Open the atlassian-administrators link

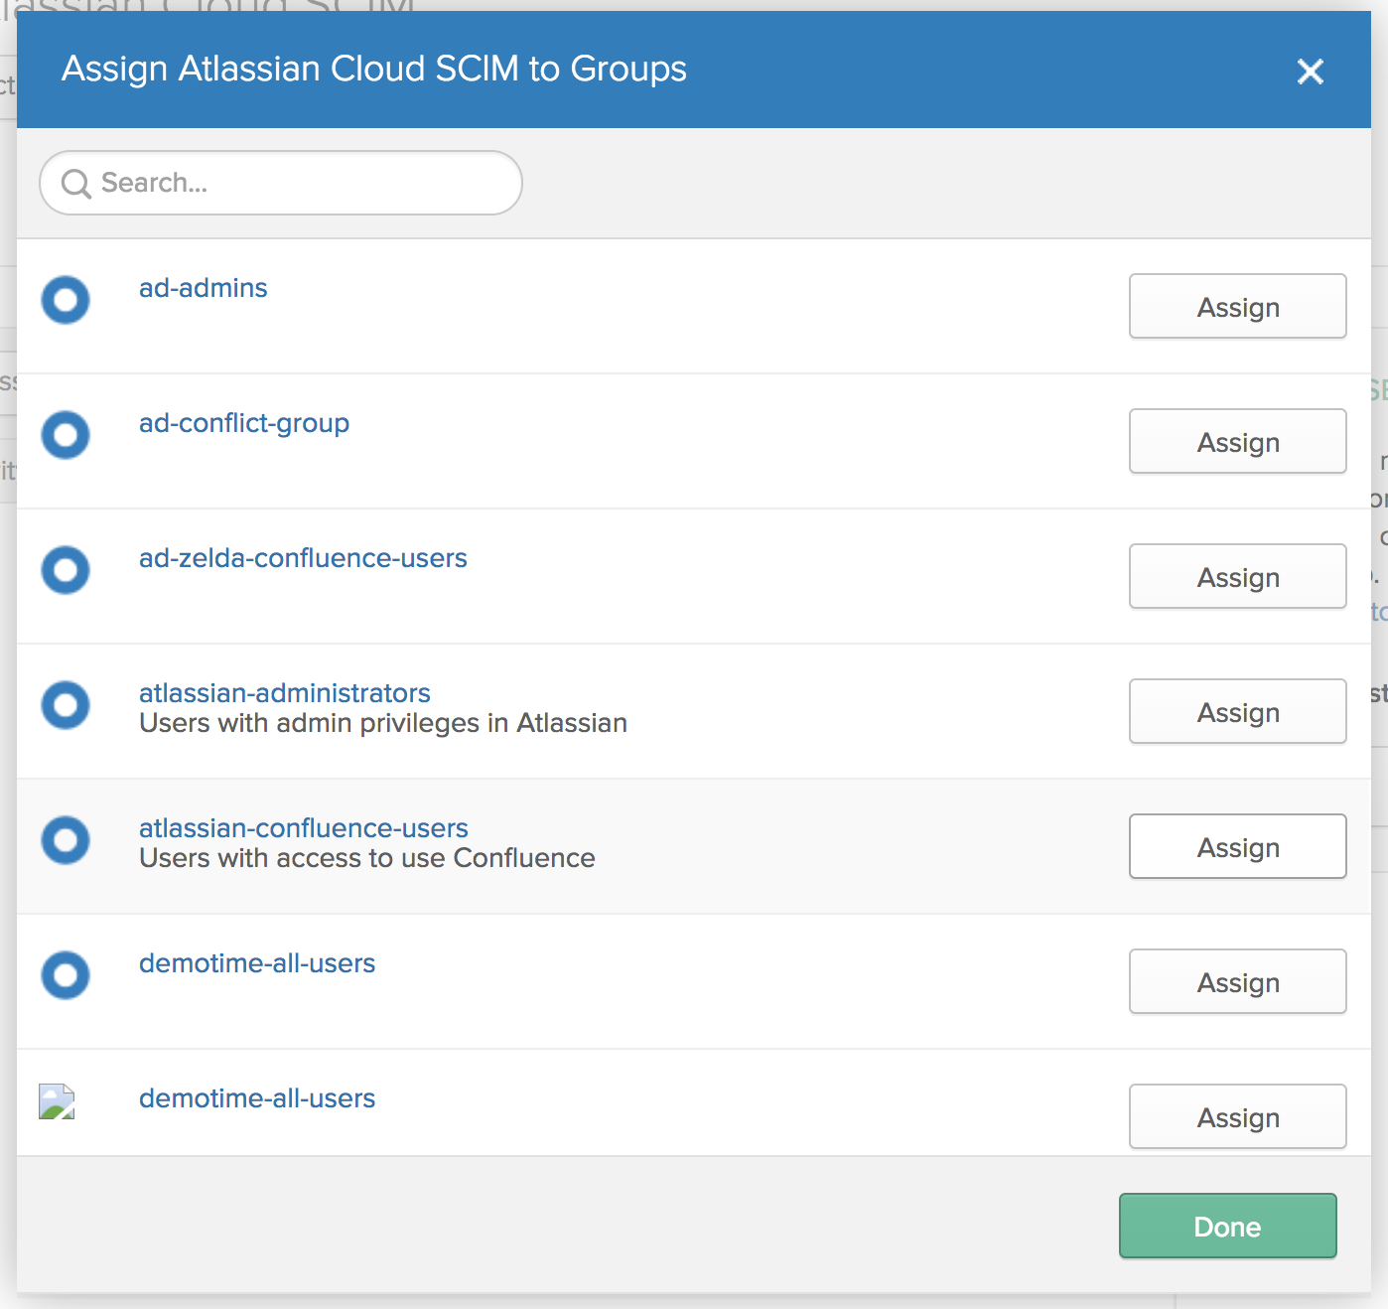tap(285, 693)
